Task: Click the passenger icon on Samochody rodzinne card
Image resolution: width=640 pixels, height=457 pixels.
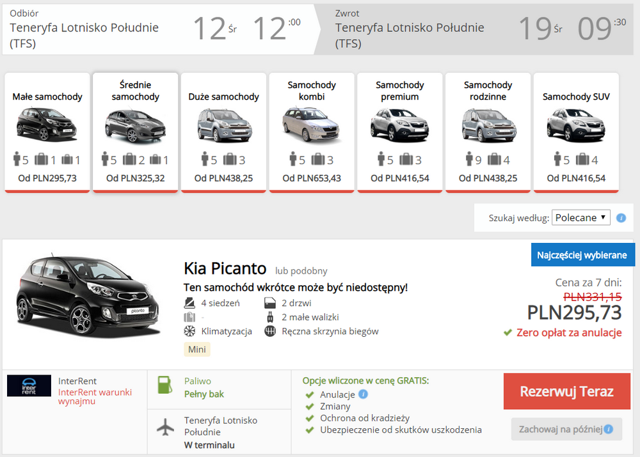Action: [x=469, y=159]
